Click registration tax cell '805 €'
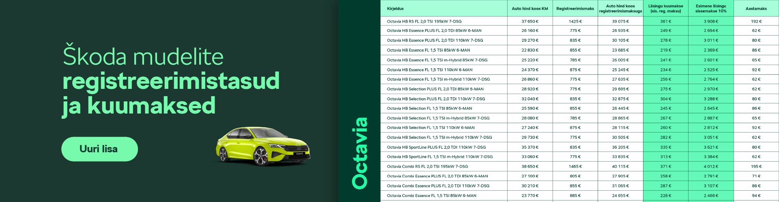This screenshot has width=779, height=202. coord(575,176)
